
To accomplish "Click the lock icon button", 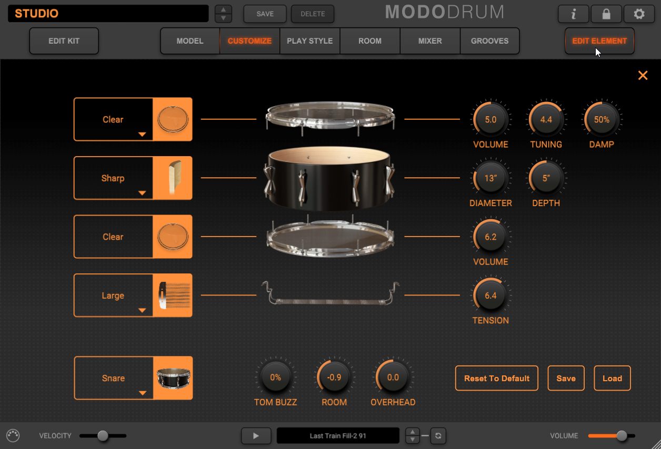I will click(606, 14).
